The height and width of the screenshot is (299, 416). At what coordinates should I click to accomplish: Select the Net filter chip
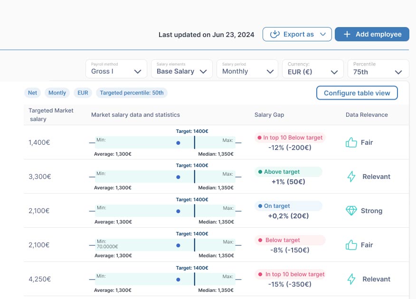(x=32, y=93)
